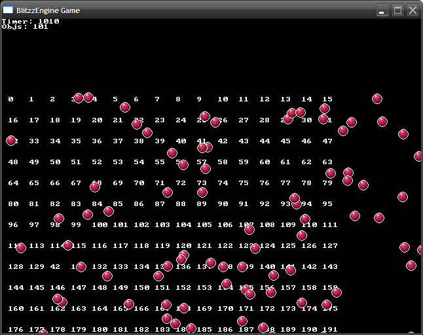Viewport: 423px width, 335px height.
Task: Select the red ball right of number 15
Action: pyautogui.click(x=377, y=99)
